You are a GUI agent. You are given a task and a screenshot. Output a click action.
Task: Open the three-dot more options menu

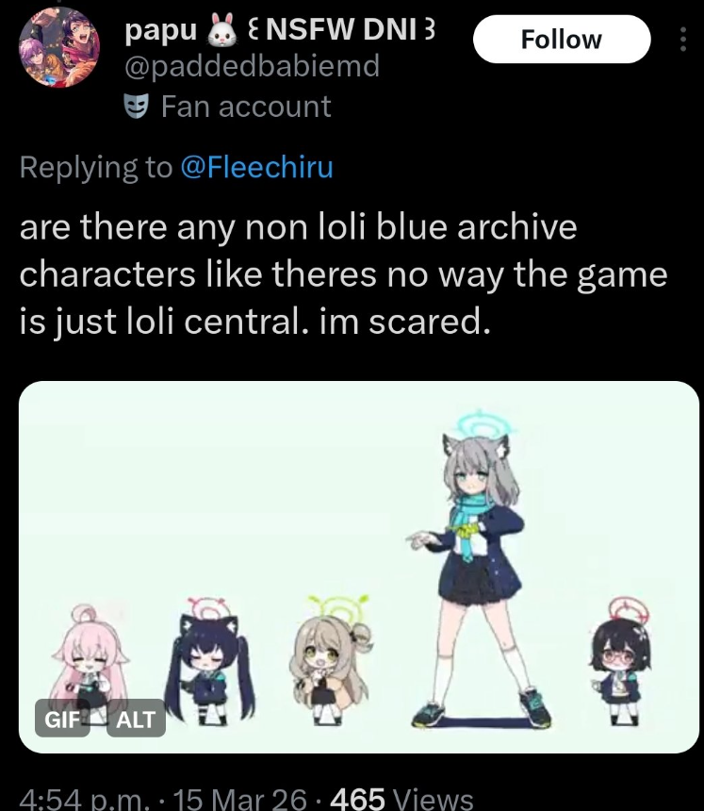(683, 40)
